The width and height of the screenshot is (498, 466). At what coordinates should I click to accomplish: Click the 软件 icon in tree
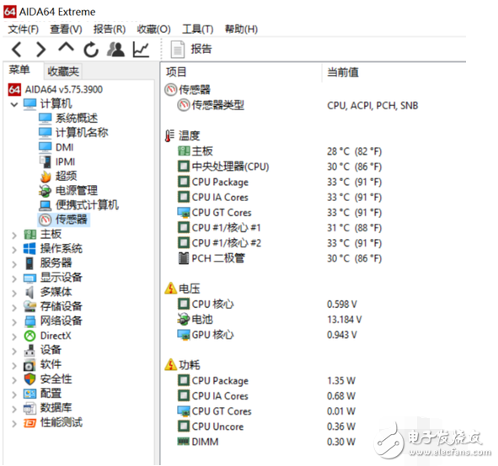(29, 365)
